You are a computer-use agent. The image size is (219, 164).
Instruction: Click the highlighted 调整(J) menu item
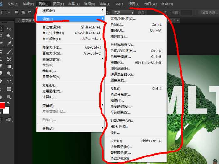pos(71,19)
